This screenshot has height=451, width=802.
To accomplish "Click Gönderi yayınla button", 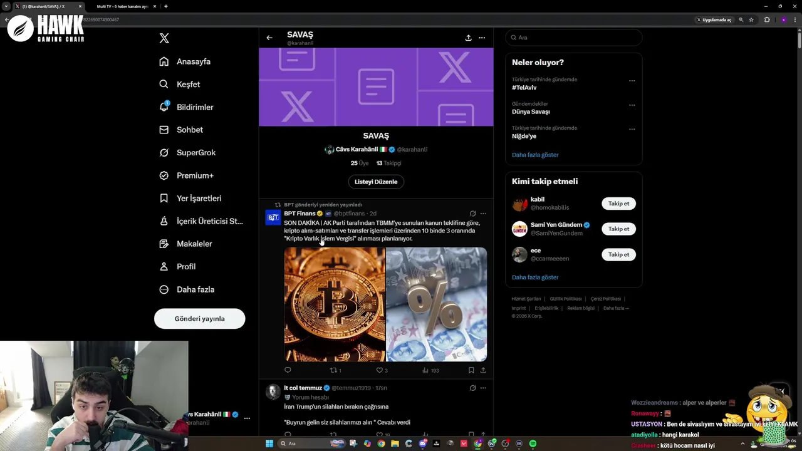I will tap(199, 318).
